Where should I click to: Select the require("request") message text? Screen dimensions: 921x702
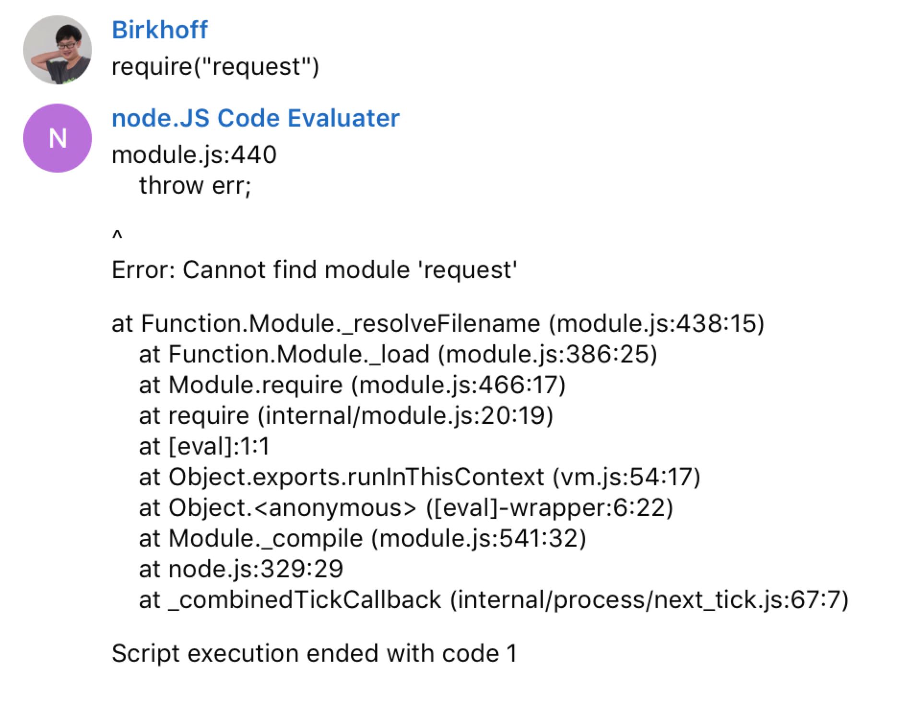tap(215, 67)
